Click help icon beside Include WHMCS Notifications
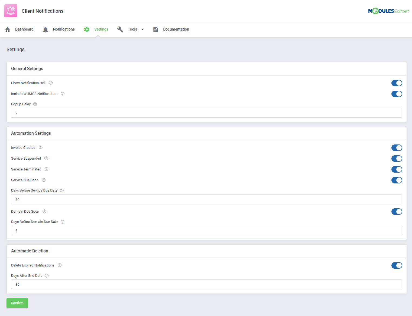412x316 pixels. [63, 94]
